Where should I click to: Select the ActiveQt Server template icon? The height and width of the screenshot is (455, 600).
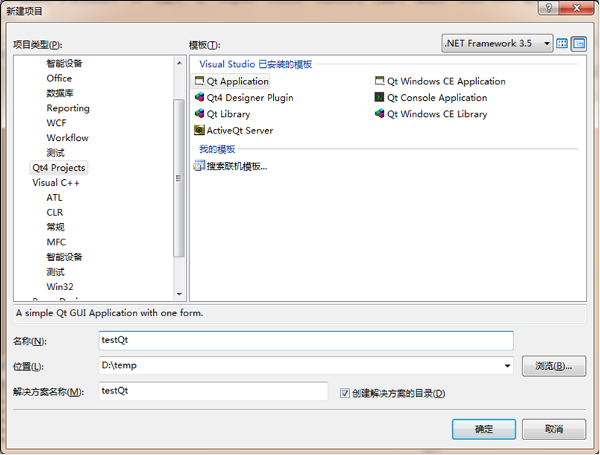tap(199, 131)
